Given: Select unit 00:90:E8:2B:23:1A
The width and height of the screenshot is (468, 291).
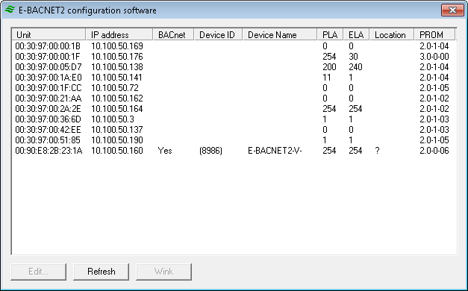Looking at the screenshot, I should pyautogui.click(x=49, y=151).
